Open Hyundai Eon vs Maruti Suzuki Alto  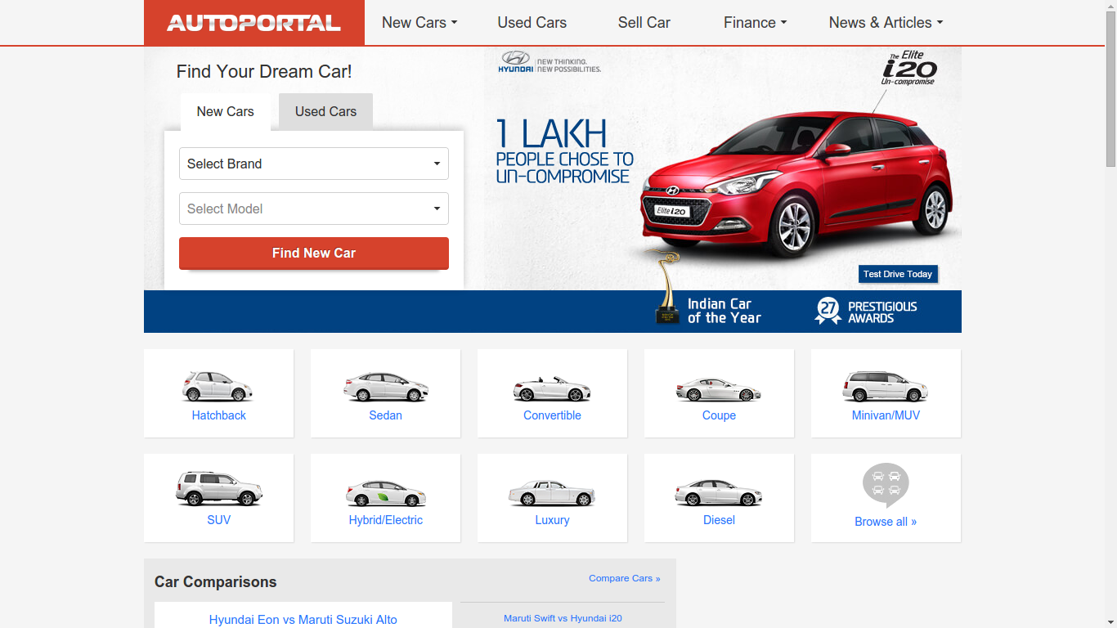tap(303, 620)
